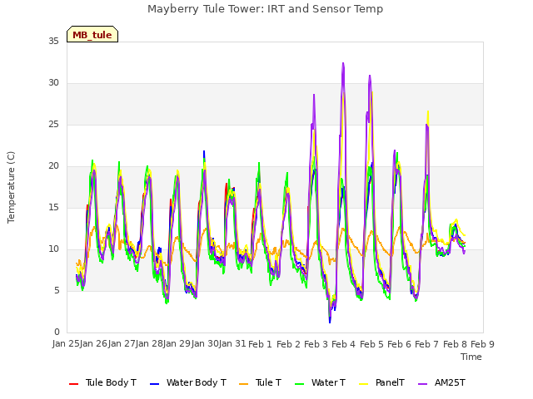
Task: Click the Jan 27 x-axis tick label
Action: (x=122, y=344)
